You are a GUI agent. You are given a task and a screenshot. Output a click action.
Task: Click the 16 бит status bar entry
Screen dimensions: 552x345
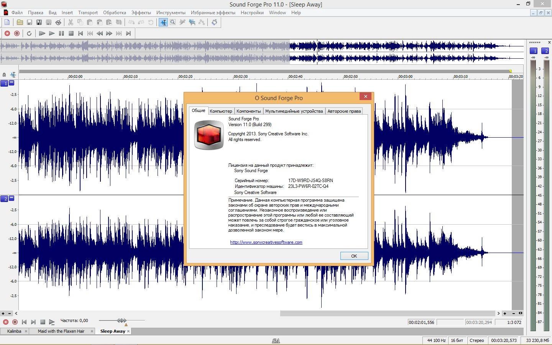coord(457,340)
